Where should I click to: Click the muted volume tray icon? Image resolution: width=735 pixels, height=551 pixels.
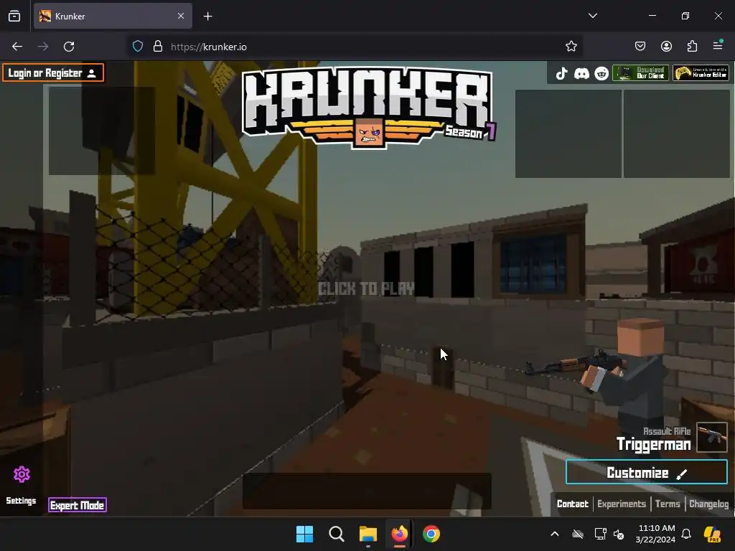(619, 534)
